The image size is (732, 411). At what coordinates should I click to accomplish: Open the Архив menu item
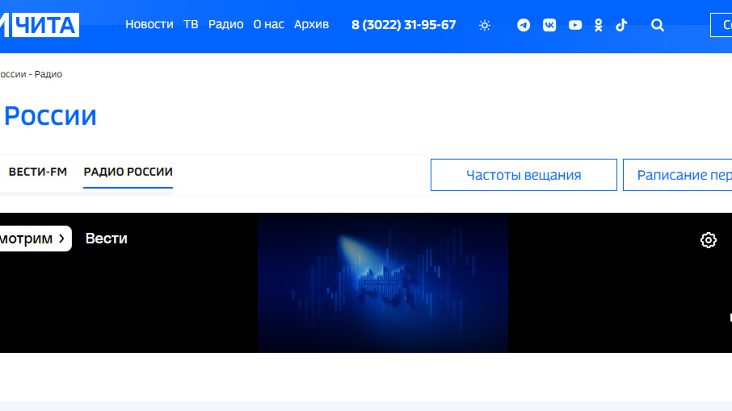tap(311, 24)
